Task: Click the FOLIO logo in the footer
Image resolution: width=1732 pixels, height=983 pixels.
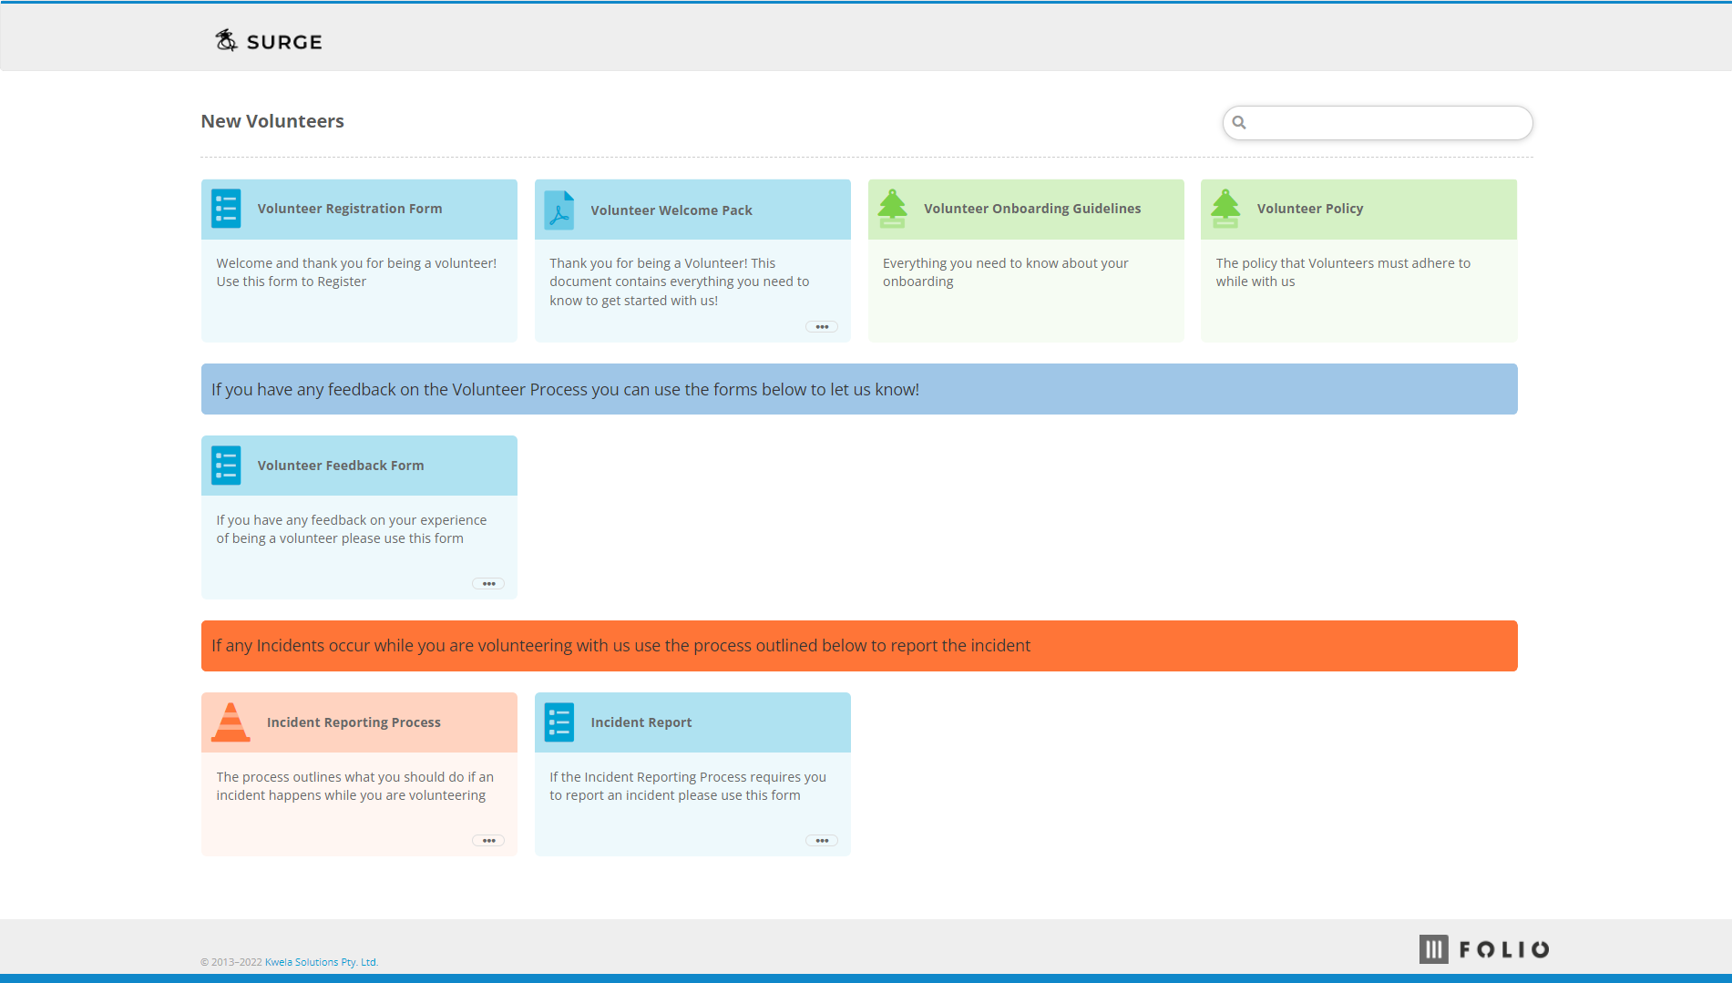Action: [1483, 948]
